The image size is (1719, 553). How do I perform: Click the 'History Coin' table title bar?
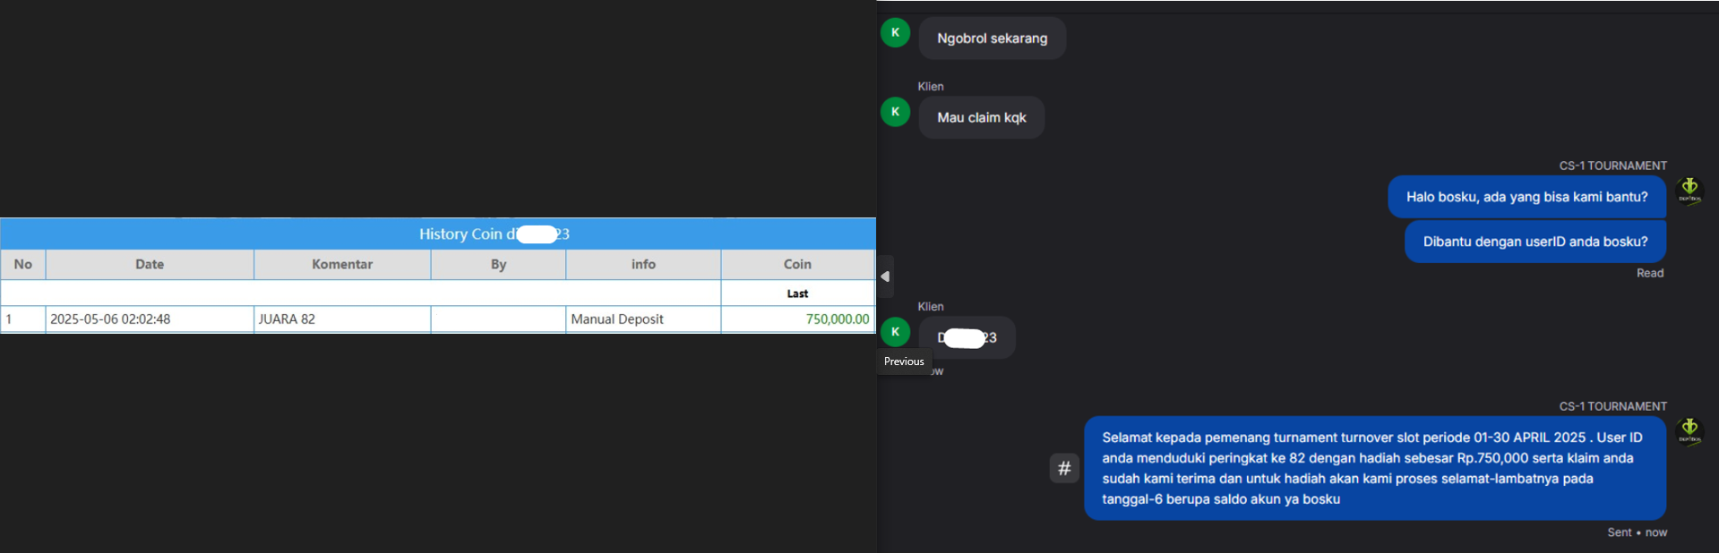pyautogui.click(x=438, y=234)
